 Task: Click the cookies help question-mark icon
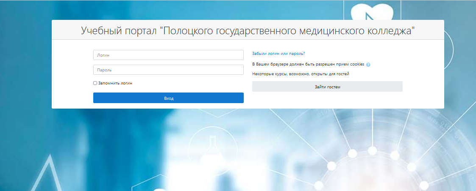click(368, 65)
